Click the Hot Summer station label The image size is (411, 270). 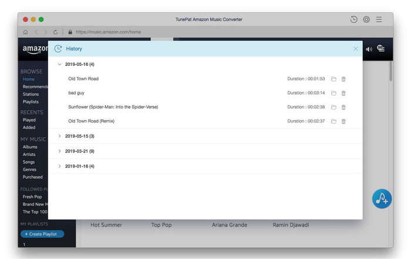tap(106, 225)
